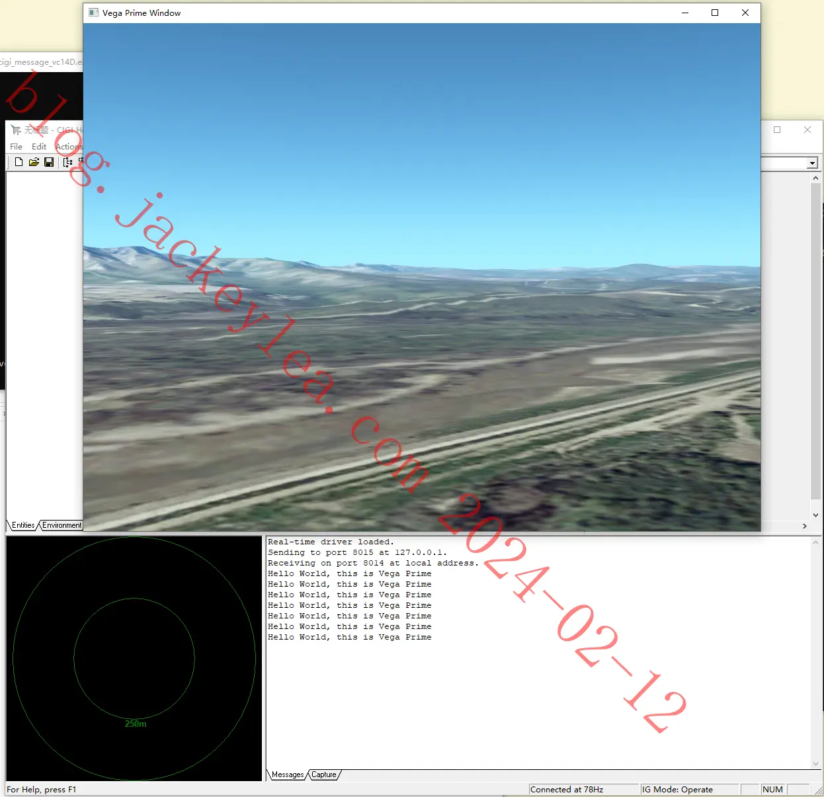The height and width of the screenshot is (797, 824).
Task: Click the right panel scroll down arrow
Action: pos(815,515)
